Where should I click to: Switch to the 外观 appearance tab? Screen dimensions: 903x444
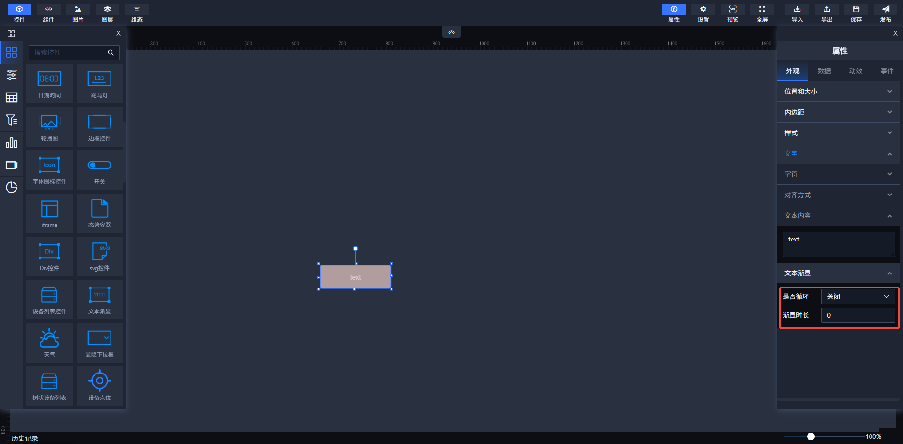coord(792,71)
